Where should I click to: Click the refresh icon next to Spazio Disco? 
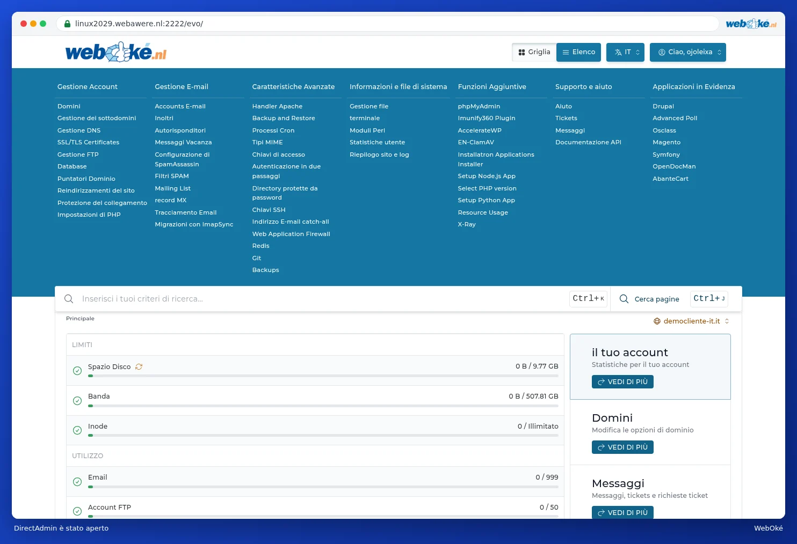pyautogui.click(x=139, y=367)
